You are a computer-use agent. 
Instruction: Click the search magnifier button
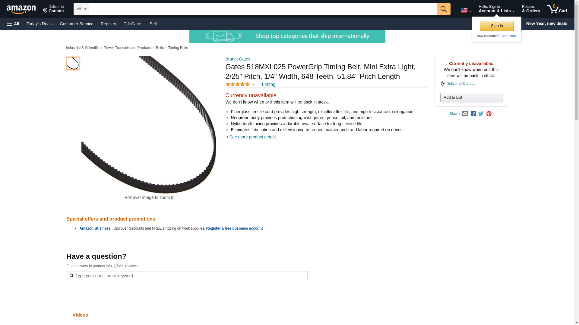(x=443, y=9)
